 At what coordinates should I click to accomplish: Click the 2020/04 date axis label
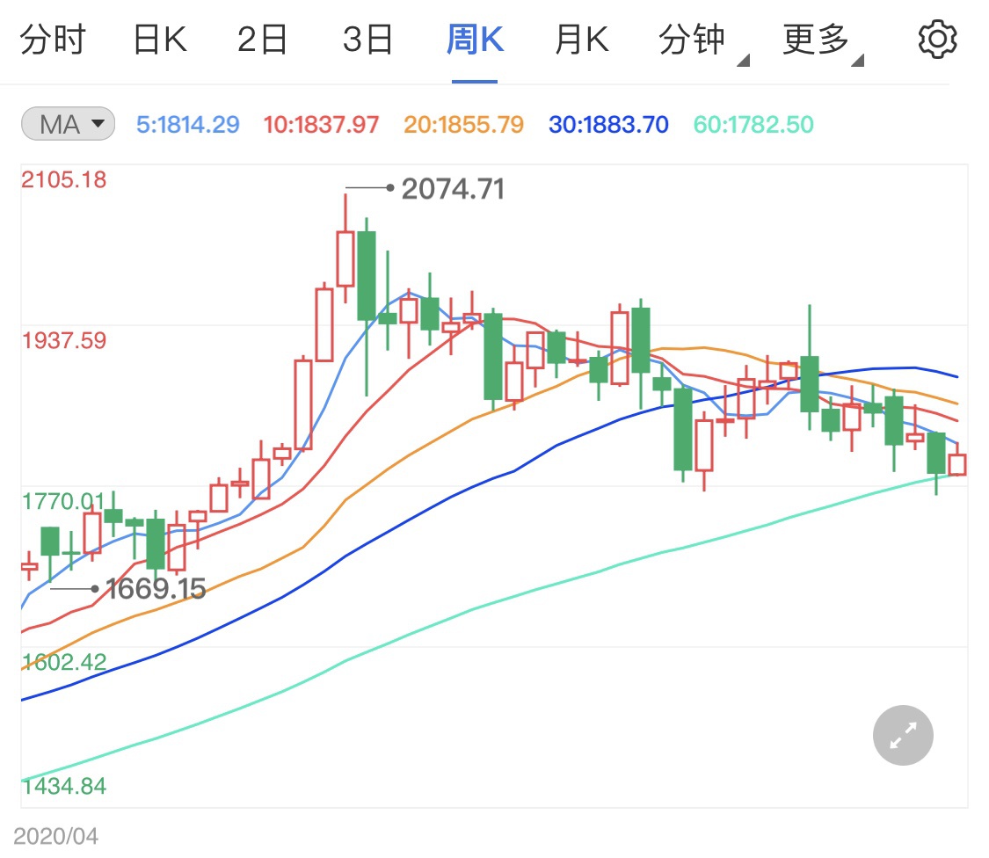point(56,836)
